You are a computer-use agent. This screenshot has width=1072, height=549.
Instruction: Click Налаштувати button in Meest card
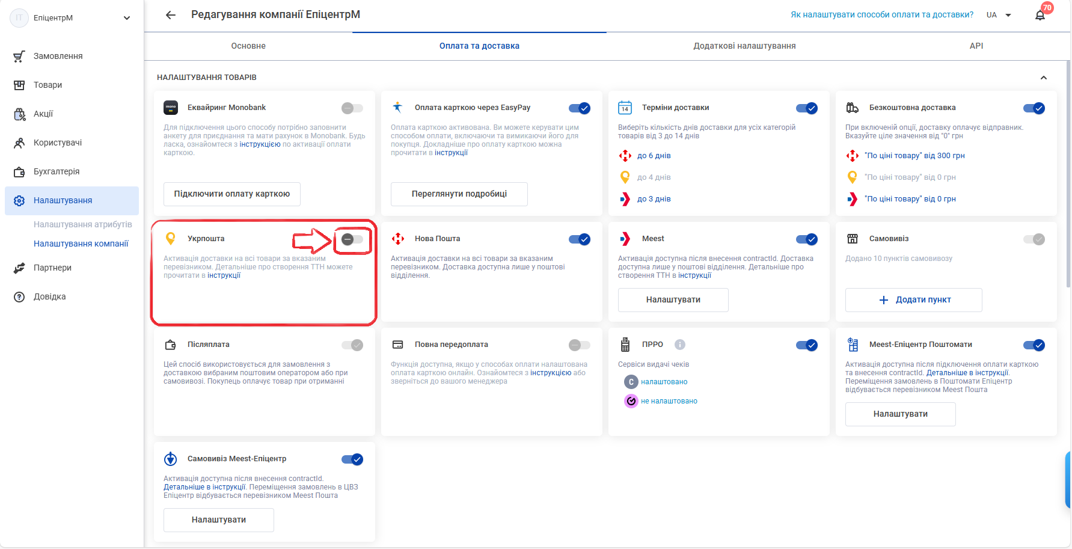point(673,300)
